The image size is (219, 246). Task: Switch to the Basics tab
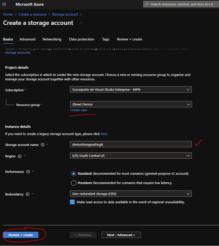(x=8, y=39)
